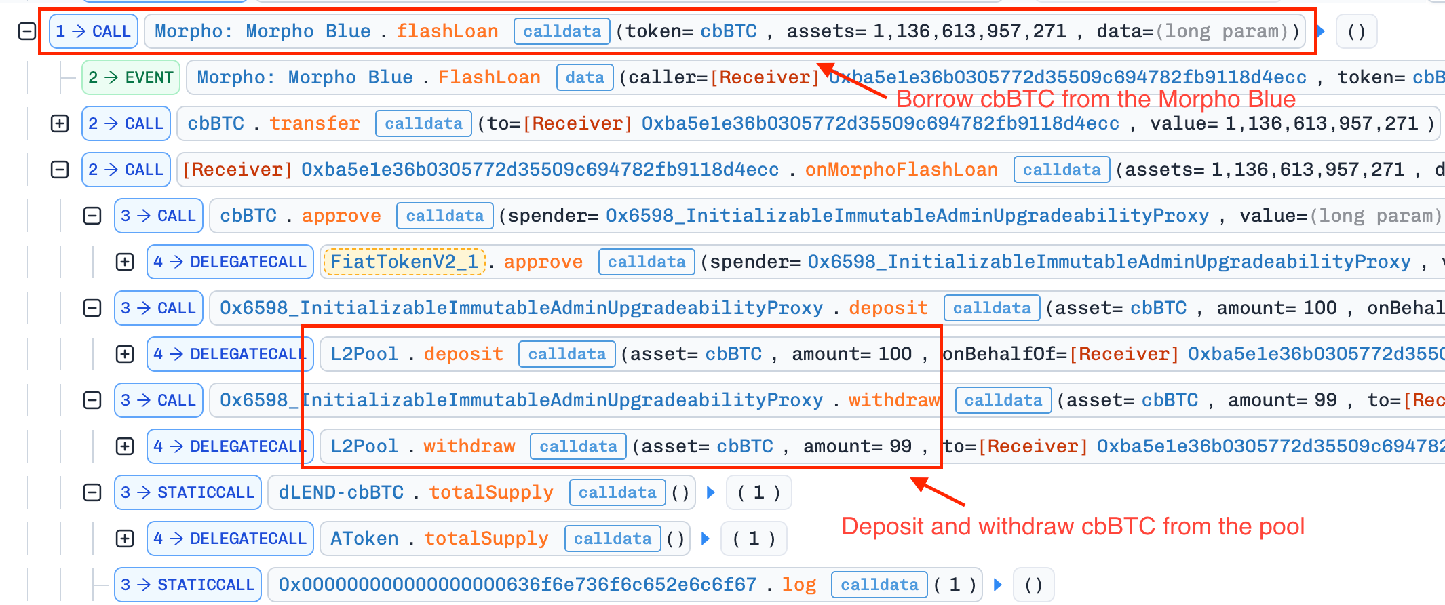This screenshot has width=1445, height=605.
Task: Open the Receiver 'to' address in the L2Pool withdraw row
Action: coord(1212,446)
